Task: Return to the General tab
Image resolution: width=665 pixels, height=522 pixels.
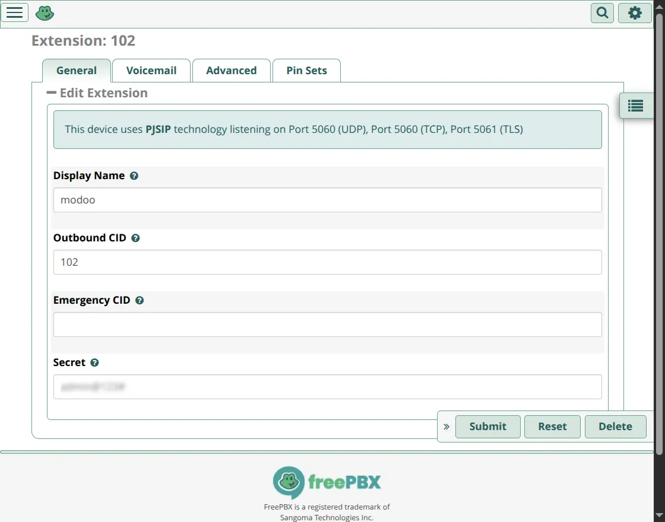Action: [77, 70]
